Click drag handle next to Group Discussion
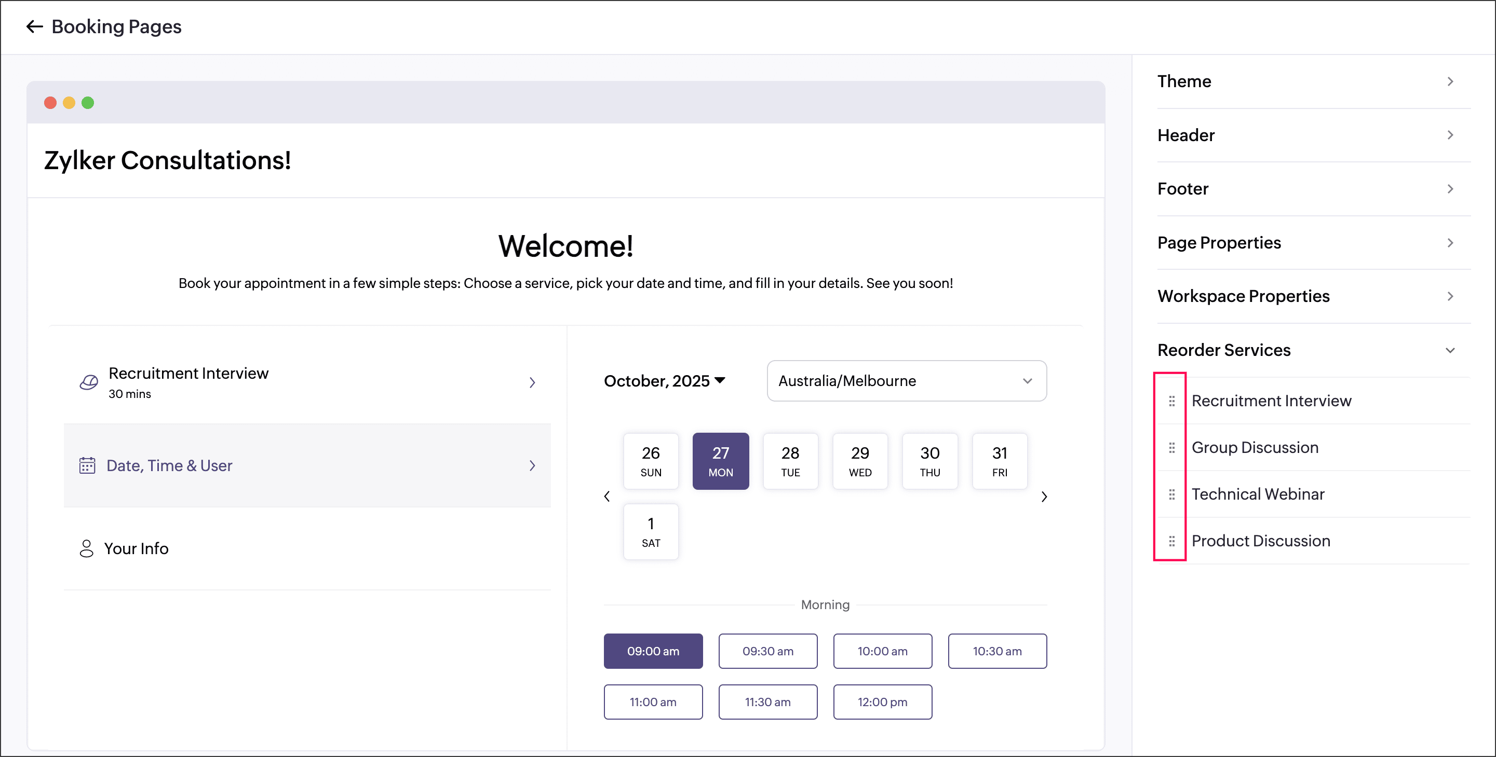 [1171, 447]
